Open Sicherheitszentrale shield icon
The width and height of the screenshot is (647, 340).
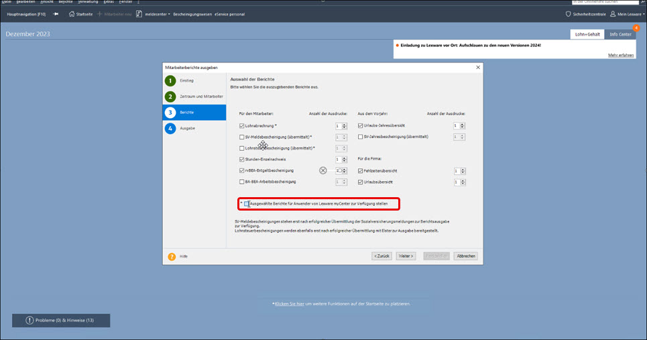pyautogui.click(x=569, y=13)
